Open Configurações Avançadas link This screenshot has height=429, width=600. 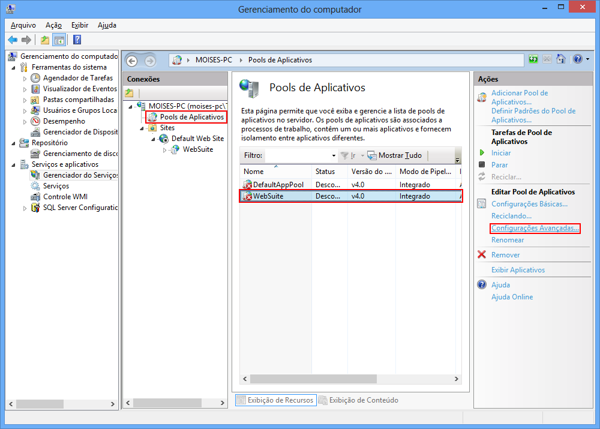tap(535, 228)
